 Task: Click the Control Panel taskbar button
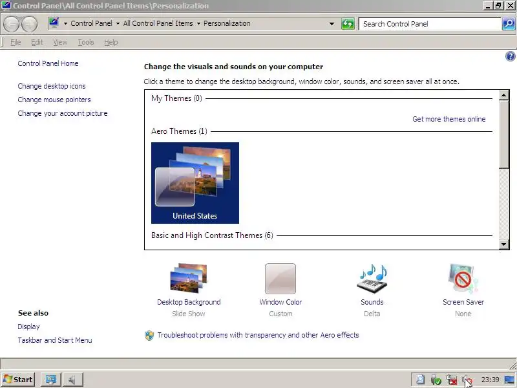coord(51,380)
